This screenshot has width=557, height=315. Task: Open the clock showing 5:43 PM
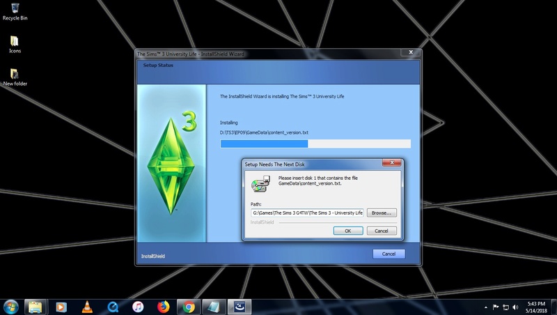coord(536,307)
